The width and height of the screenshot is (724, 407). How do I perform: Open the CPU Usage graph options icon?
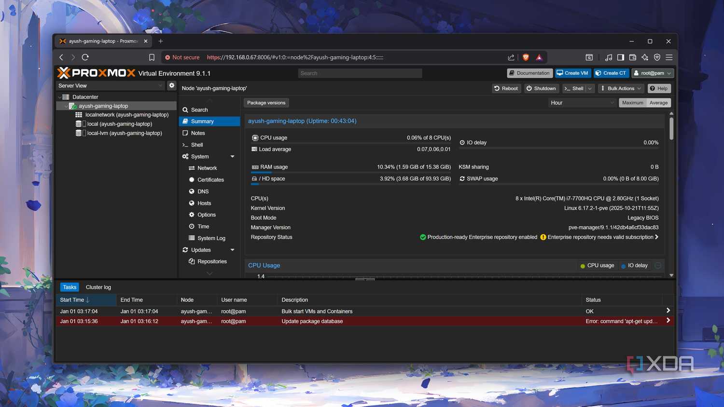click(x=658, y=265)
